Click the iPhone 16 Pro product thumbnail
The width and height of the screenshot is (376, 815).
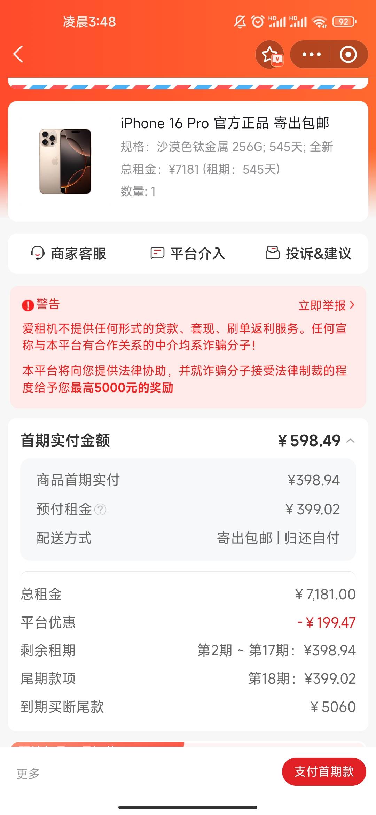click(65, 161)
